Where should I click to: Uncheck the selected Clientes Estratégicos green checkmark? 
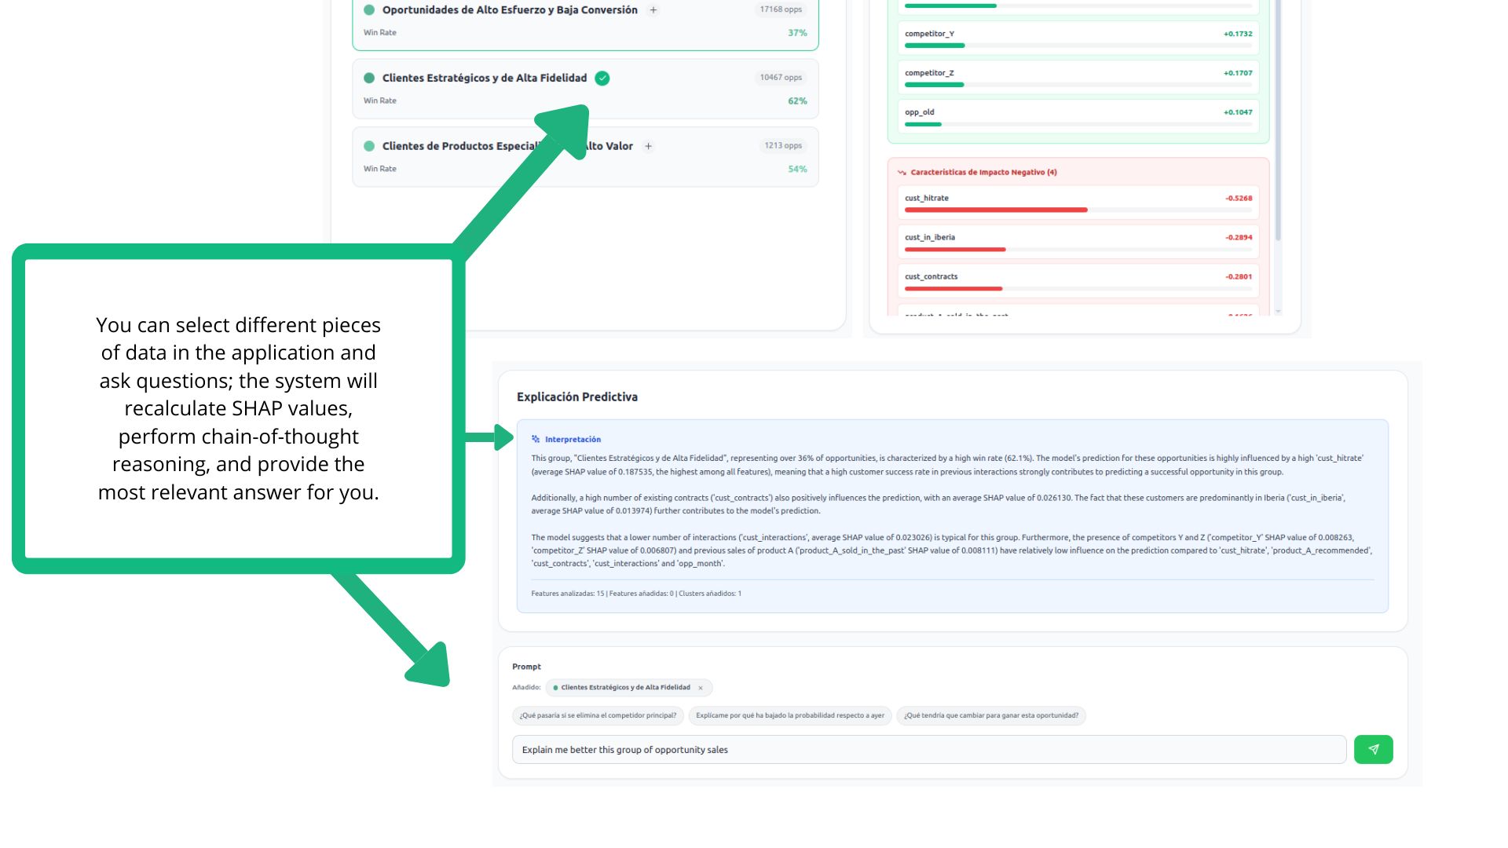(602, 78)
